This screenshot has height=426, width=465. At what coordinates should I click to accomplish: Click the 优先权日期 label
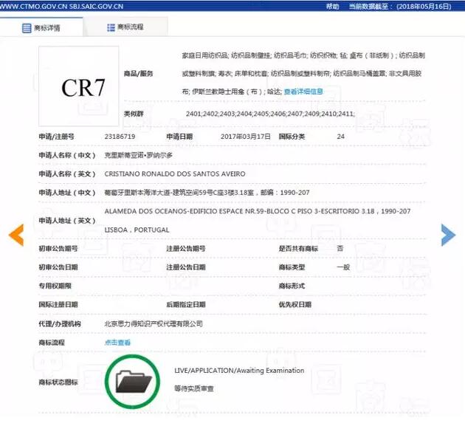[295, 304]
